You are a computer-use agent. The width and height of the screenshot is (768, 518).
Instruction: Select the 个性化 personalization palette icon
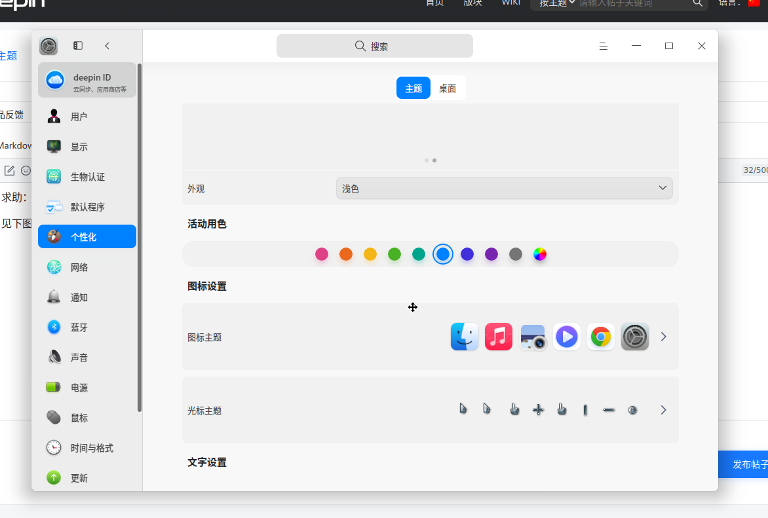coord(54,237)
